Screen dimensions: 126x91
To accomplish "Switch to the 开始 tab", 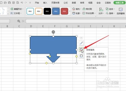I will pos(37,3).
